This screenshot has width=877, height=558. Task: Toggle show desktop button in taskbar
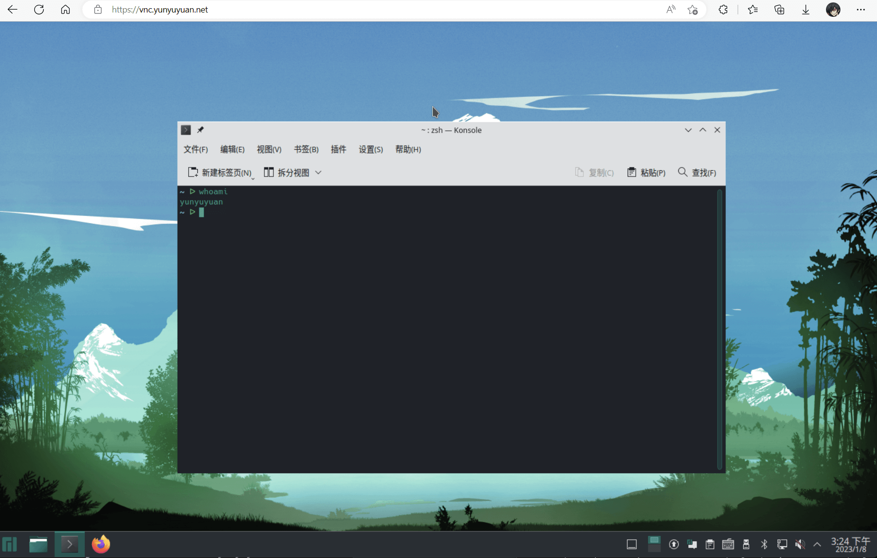[632, 544]
